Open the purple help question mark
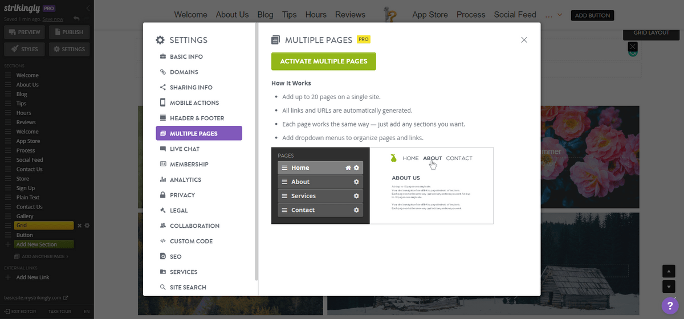This screenshot has width=684, height=319. pyautogui.click(x=670, y=305)
